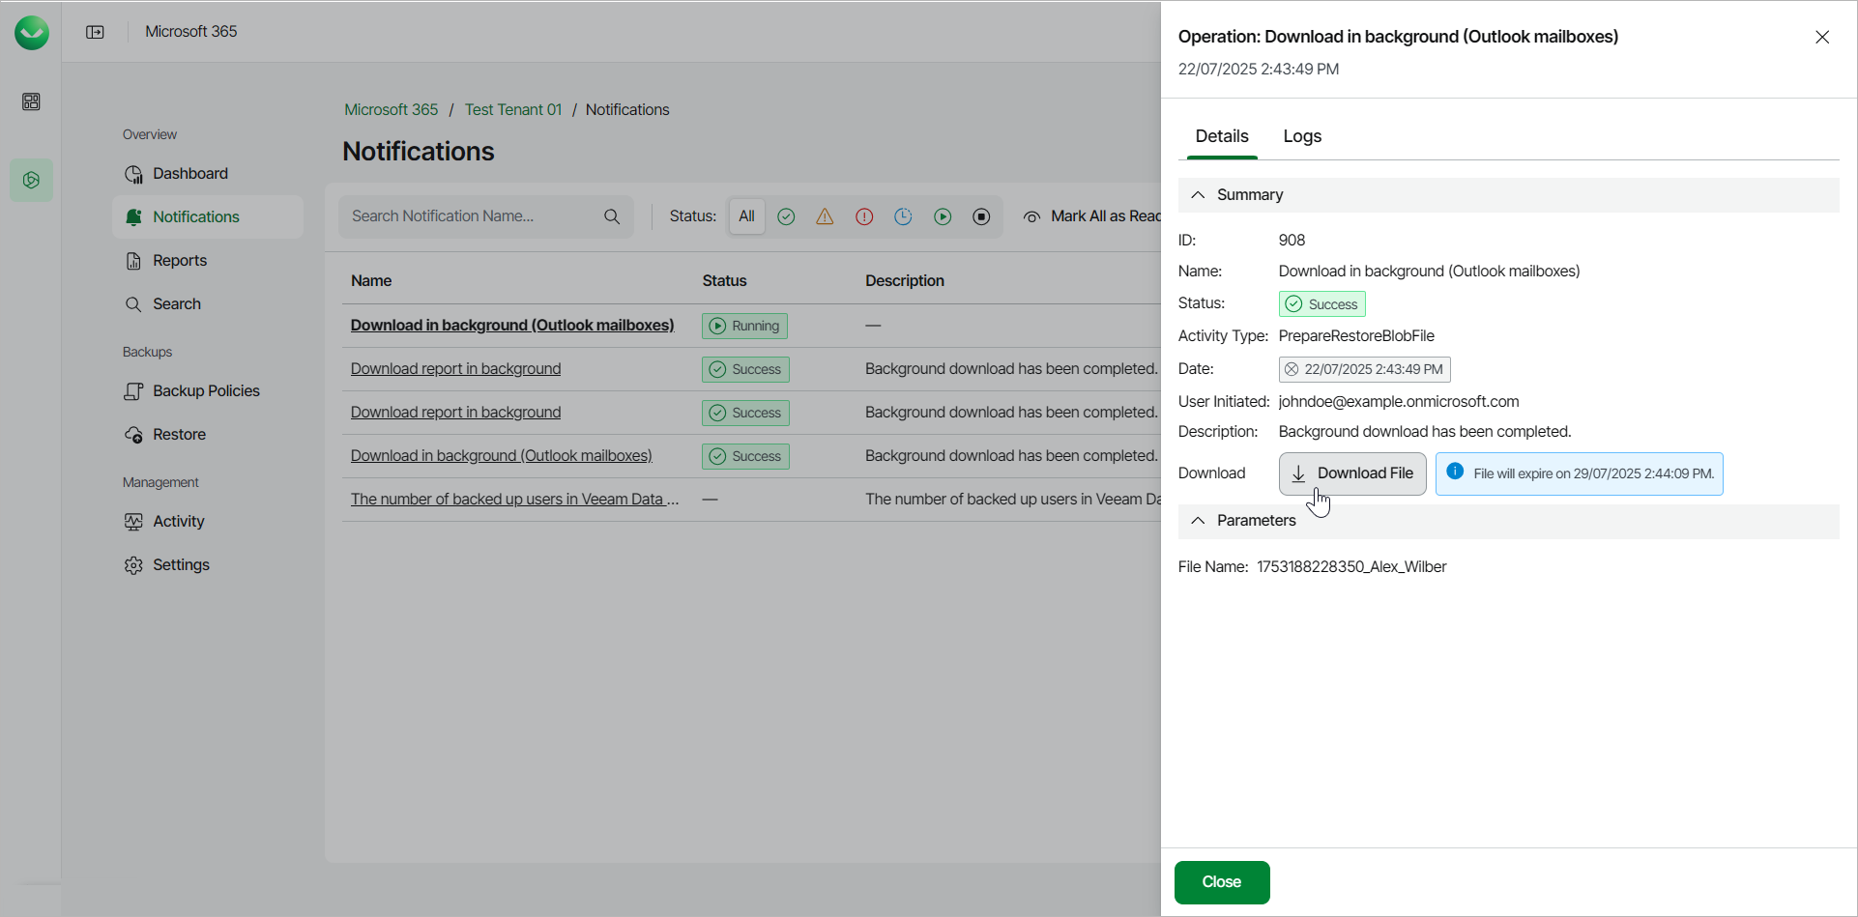This screenshot has width=1858, height=917.
Task: Click the Description column header
Action: (x=905, y=280)
